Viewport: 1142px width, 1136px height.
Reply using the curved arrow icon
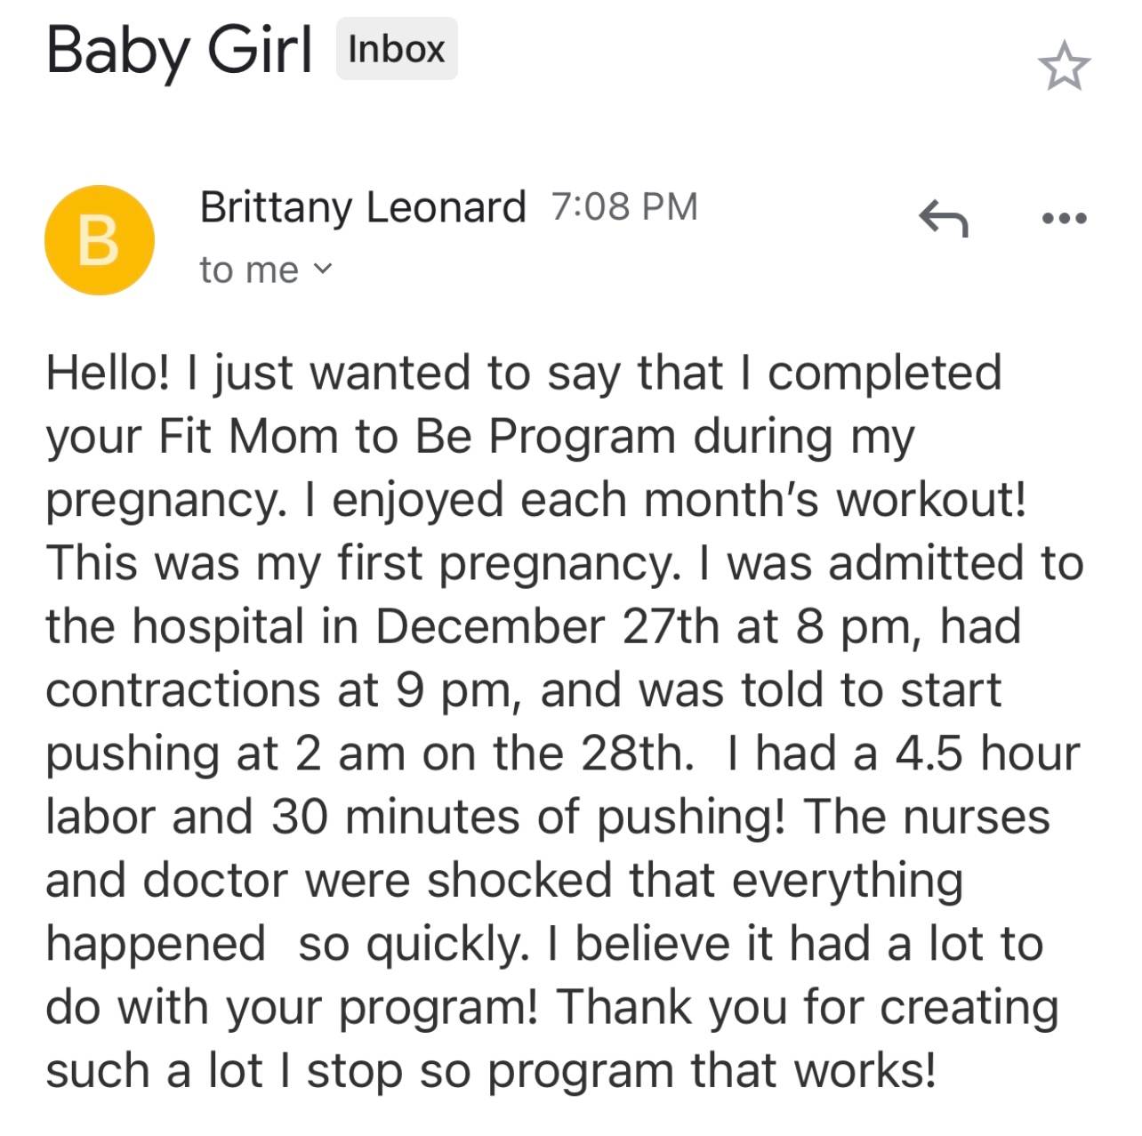943,218
